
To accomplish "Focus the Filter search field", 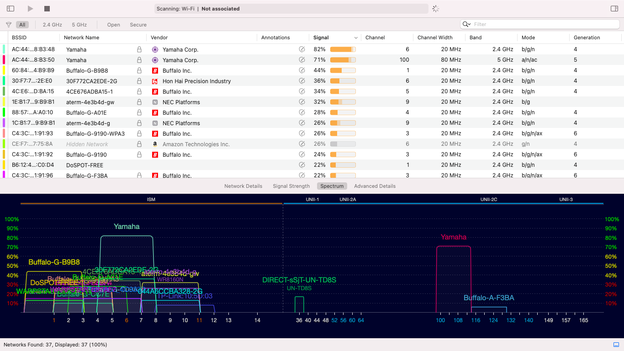I will 540,24.
